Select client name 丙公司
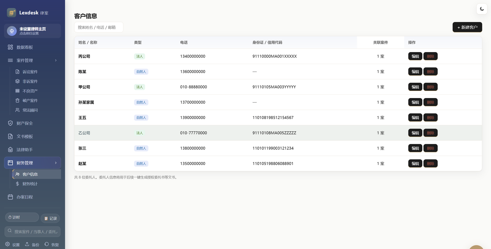Viewport: 491px width, 249px height. click(84, 56)
